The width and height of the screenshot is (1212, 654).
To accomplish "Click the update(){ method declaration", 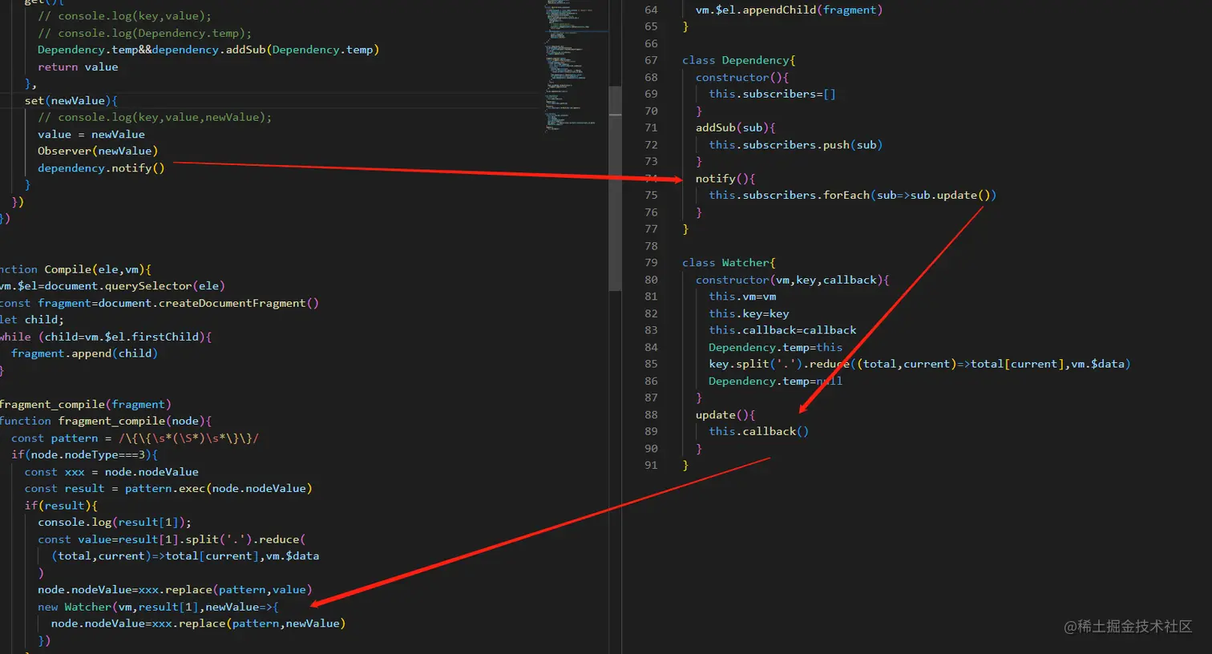I will point(725,414).
